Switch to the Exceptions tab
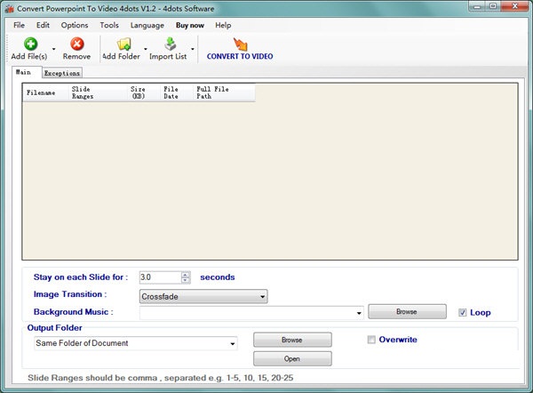The image size is (533, 393). 62,73
